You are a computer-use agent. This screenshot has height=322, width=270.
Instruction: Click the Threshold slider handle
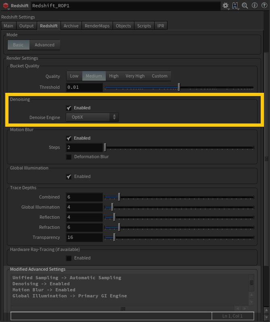click(179, 87)
